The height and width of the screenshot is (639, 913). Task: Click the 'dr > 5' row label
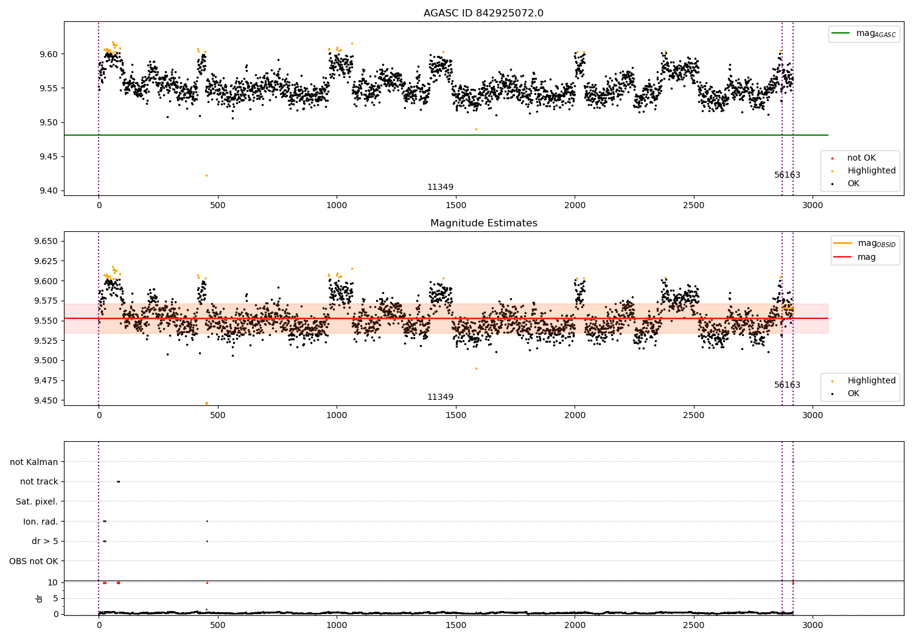click(x=45, y=542)
